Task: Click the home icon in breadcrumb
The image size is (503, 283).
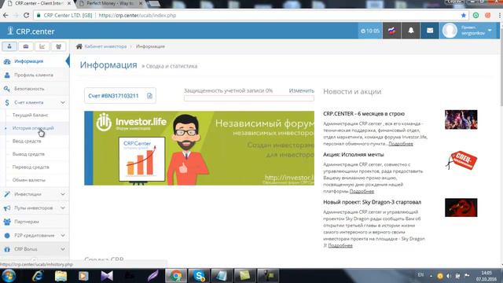Action: (79, 46)
